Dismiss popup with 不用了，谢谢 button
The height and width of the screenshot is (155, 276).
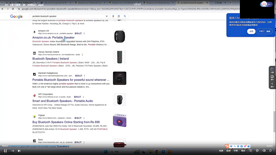[x=264, y=32]
